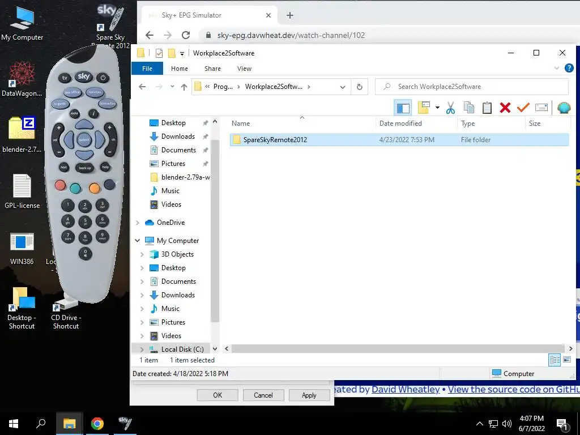Click the Explorer Back arrow
This screenshot has height=435, width=580.
142,87
